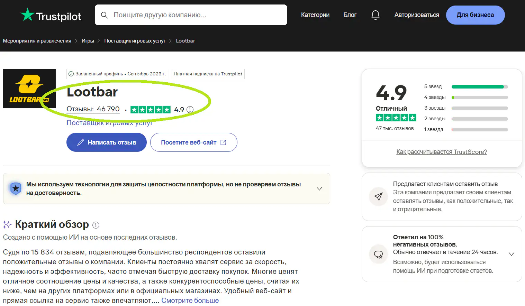The image size is (525, 306).
Task: Expand the negative reviews reply details
Action: 512,254
